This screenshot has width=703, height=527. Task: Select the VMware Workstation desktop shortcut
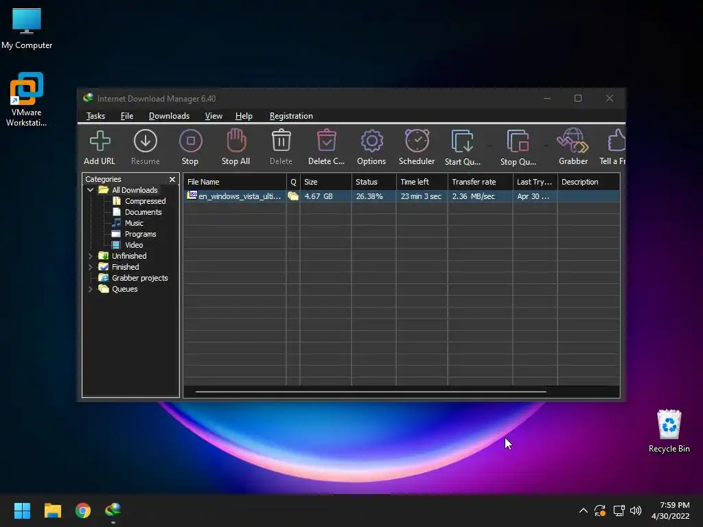(27, 99)
